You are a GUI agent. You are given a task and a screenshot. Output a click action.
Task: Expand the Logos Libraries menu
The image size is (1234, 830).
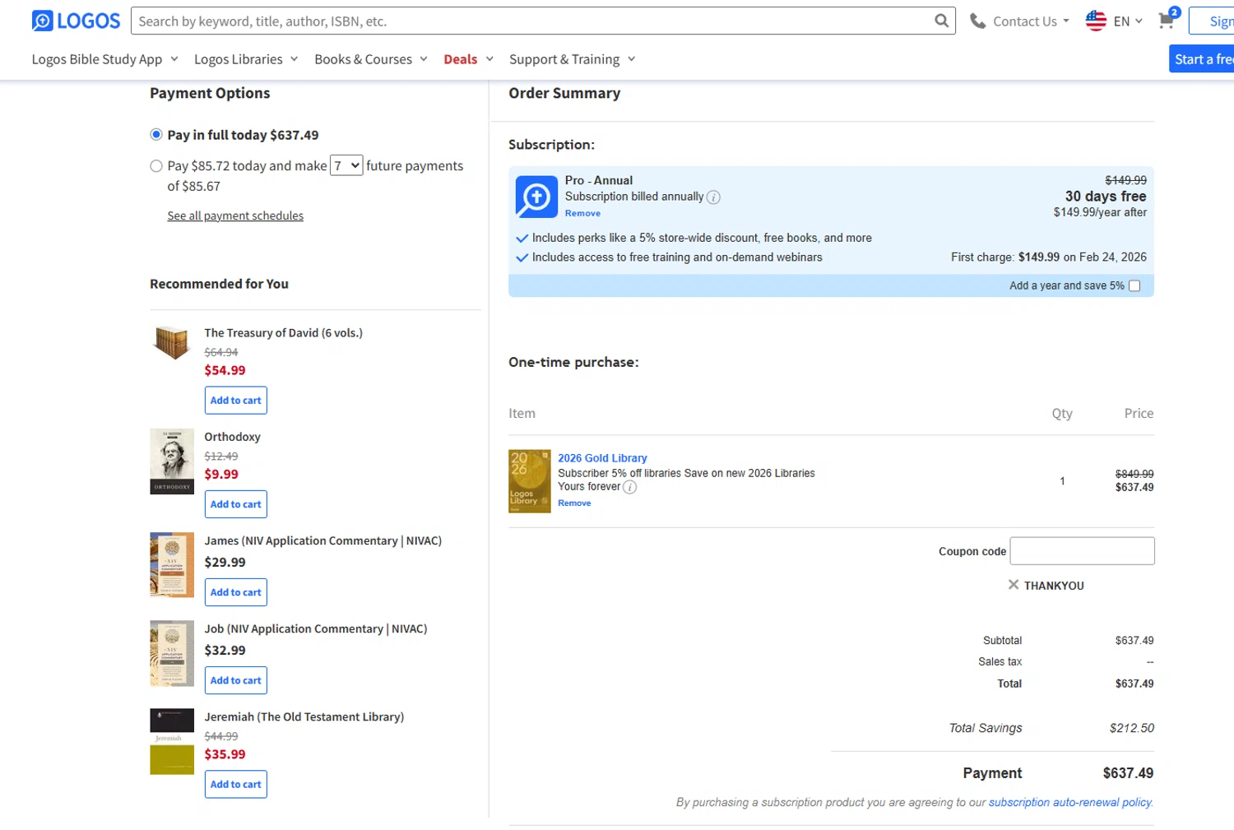(245, 59)
